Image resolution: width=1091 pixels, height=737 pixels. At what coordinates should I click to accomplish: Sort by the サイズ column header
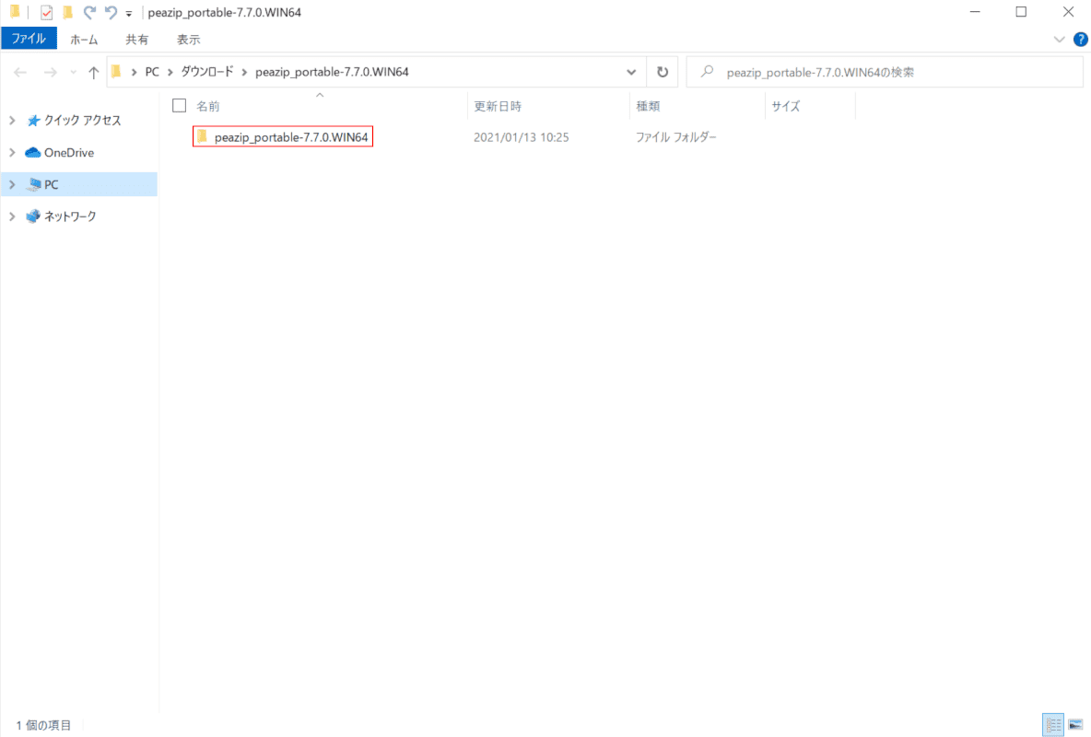(x=786, y=106)
